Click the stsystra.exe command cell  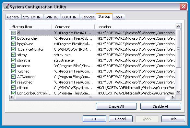(64, 60)
